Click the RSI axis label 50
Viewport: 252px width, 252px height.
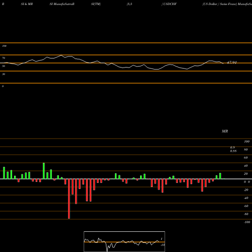(4, 66)
